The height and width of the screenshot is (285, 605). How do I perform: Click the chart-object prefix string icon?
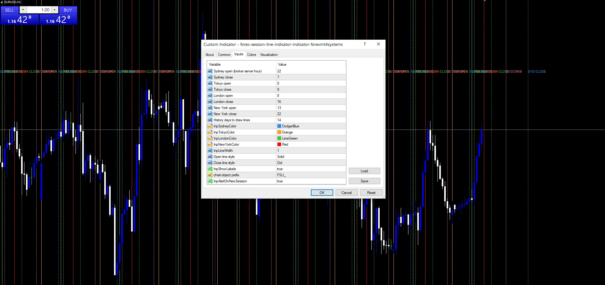(210, 175)
